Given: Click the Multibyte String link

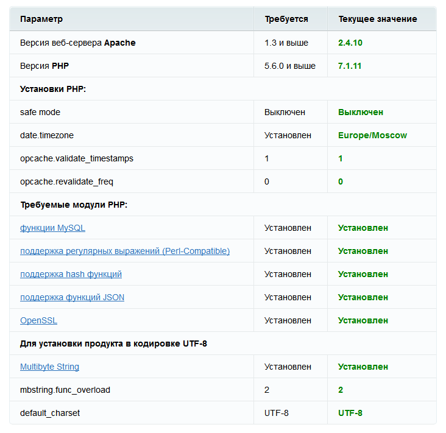Looking at the screenshot, I should coord(49,367).
